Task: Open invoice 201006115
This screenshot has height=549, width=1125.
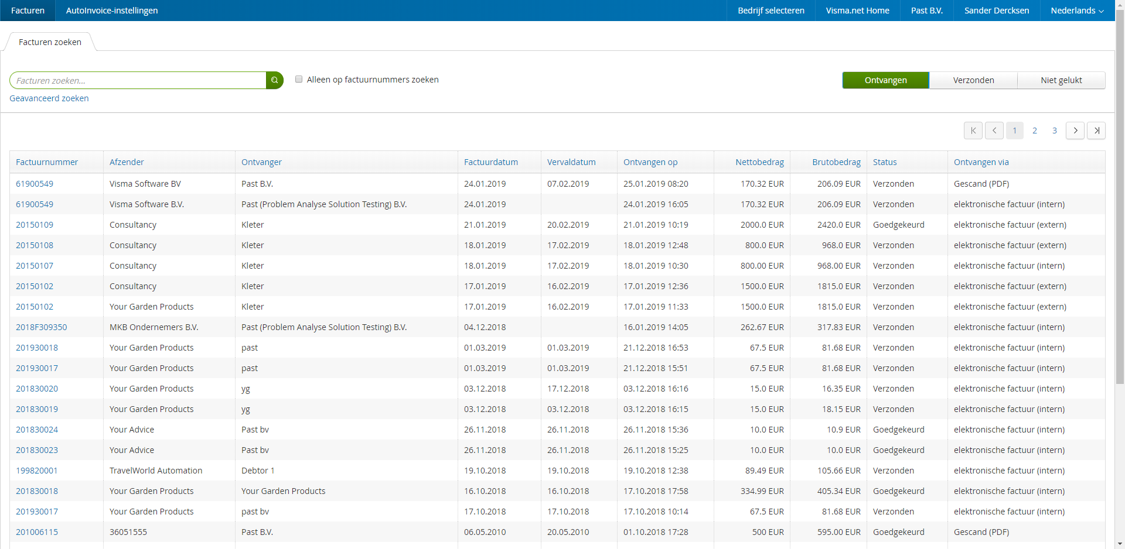Action: click(x=37, y=532)
